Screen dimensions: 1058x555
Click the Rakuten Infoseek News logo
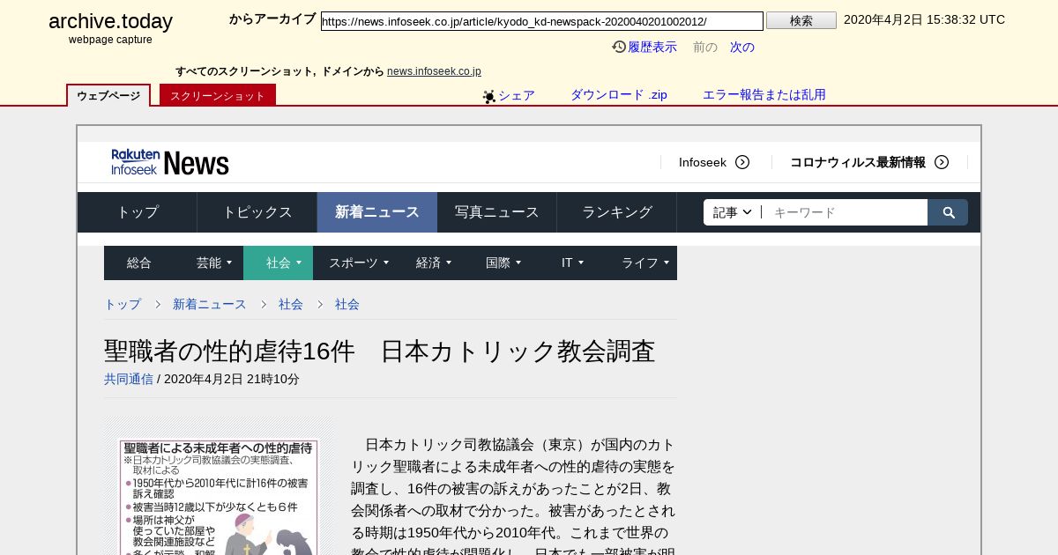click(x=170, y=162)
